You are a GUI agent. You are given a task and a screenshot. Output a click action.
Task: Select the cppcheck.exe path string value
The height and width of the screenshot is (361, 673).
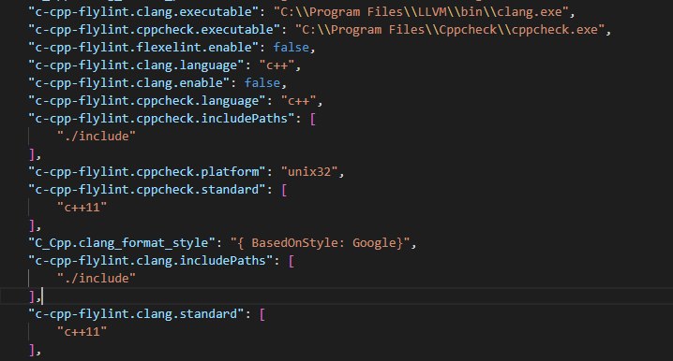pyautogui.click(x=450, y=30)
